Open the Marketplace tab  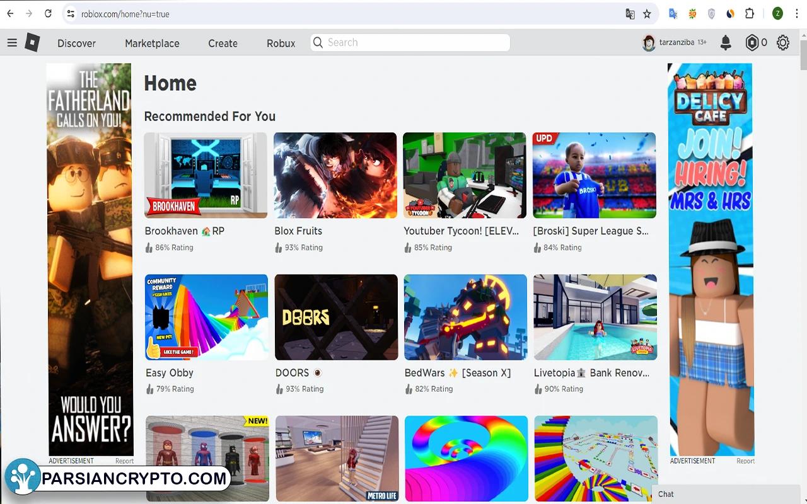point(152,43)
